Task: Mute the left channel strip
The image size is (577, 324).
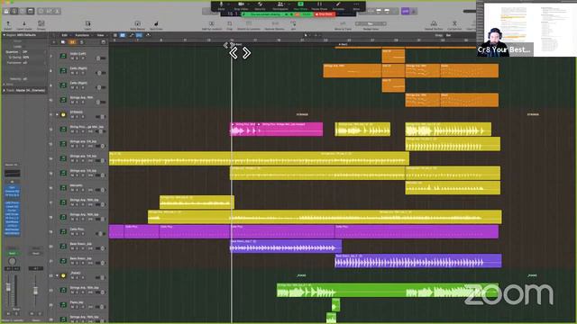Action: point(8,313)
